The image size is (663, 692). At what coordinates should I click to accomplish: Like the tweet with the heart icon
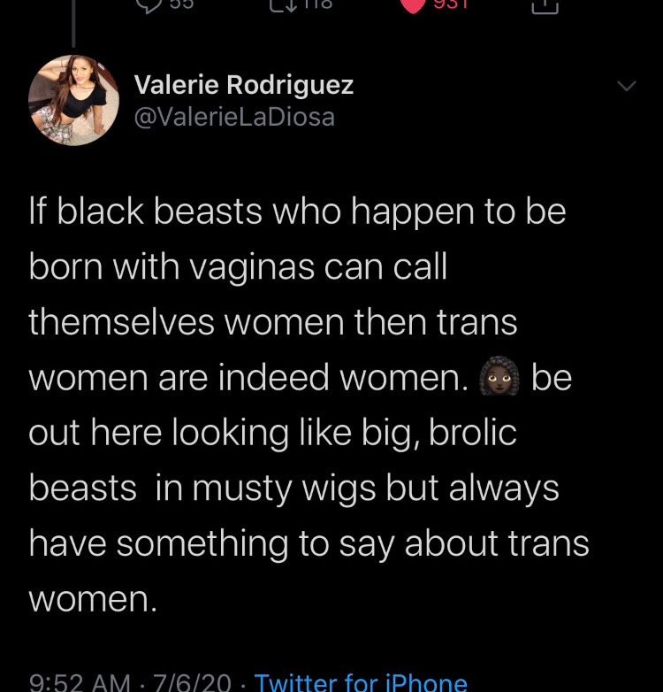(412, 5)
